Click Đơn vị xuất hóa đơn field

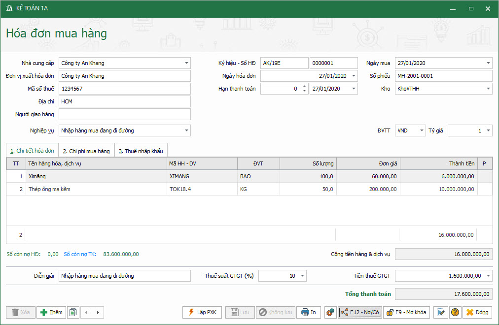point(124,76)
